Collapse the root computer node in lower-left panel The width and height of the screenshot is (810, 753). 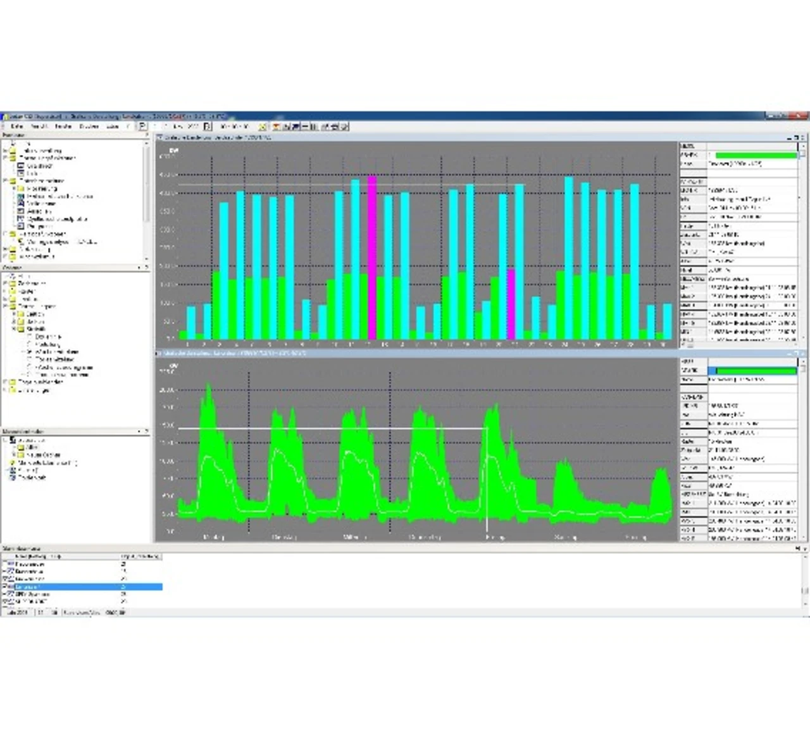click(x=6, y=440)
